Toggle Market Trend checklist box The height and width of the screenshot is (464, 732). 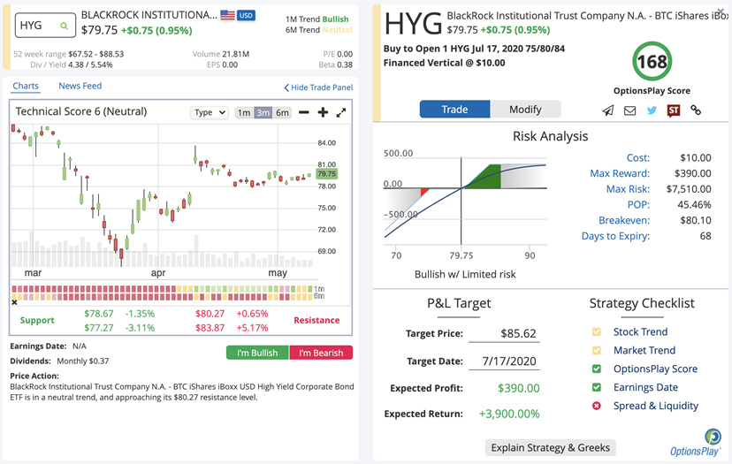point(596,350)
